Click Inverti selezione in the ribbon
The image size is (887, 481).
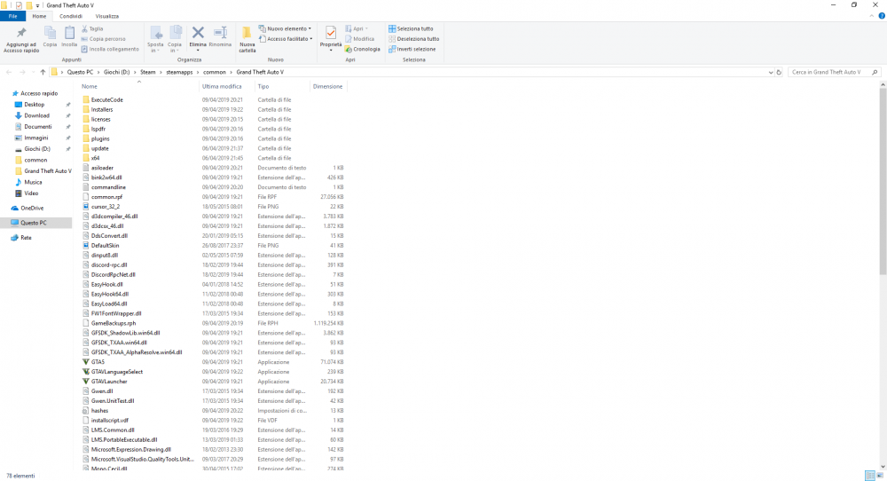[x=412, y=49]
